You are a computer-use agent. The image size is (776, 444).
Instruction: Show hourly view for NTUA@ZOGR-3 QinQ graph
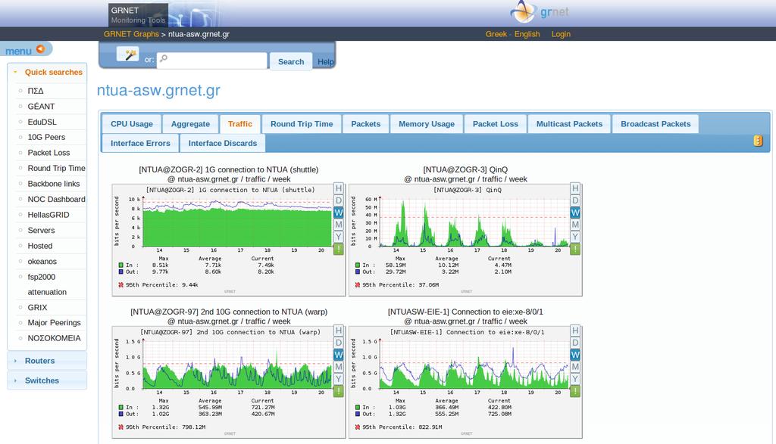(x=575, y=188)
